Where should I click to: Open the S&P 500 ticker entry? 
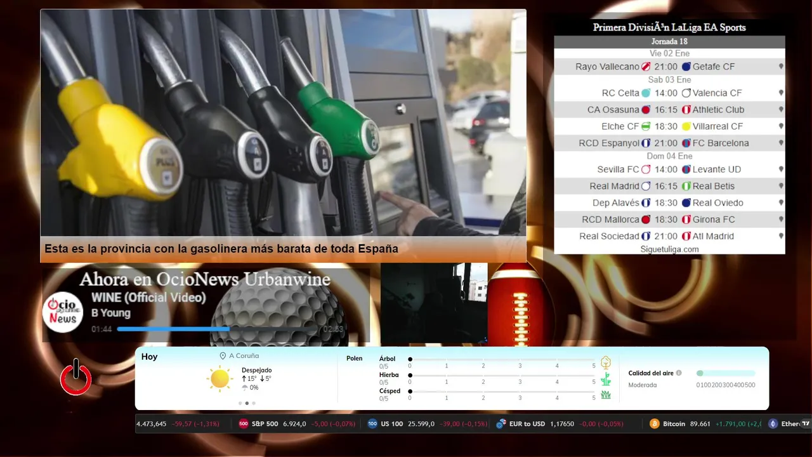[297, 424]
